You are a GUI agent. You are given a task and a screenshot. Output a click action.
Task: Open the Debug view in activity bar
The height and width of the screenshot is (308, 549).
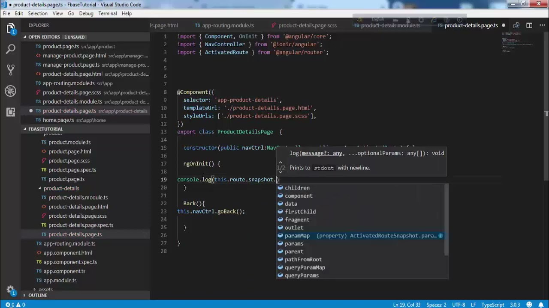(11, 91)
